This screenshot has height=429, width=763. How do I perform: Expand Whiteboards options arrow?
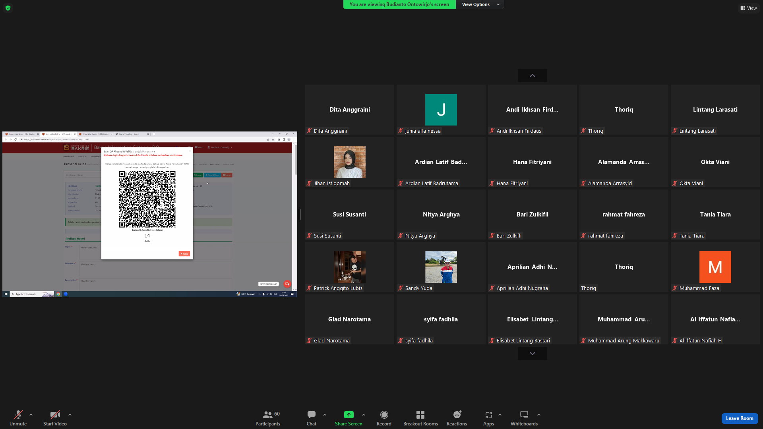(539, 415)
